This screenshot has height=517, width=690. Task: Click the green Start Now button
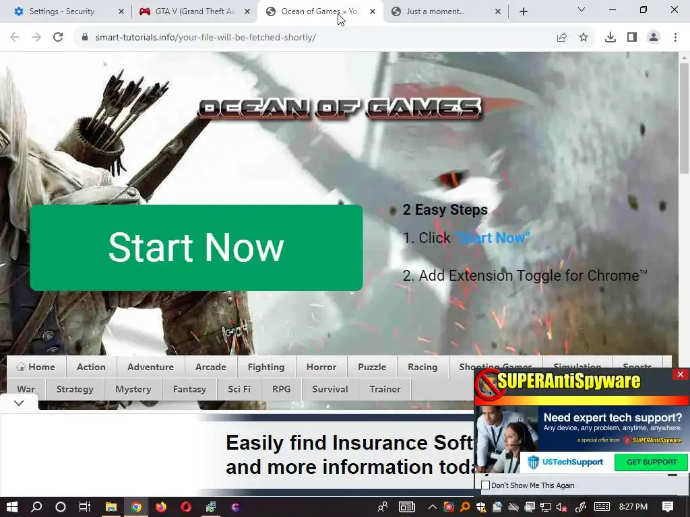[196, 248]
